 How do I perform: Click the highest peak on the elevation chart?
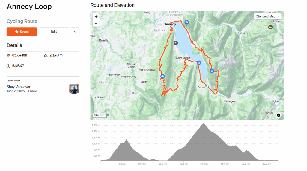click(x=203, y=124)
